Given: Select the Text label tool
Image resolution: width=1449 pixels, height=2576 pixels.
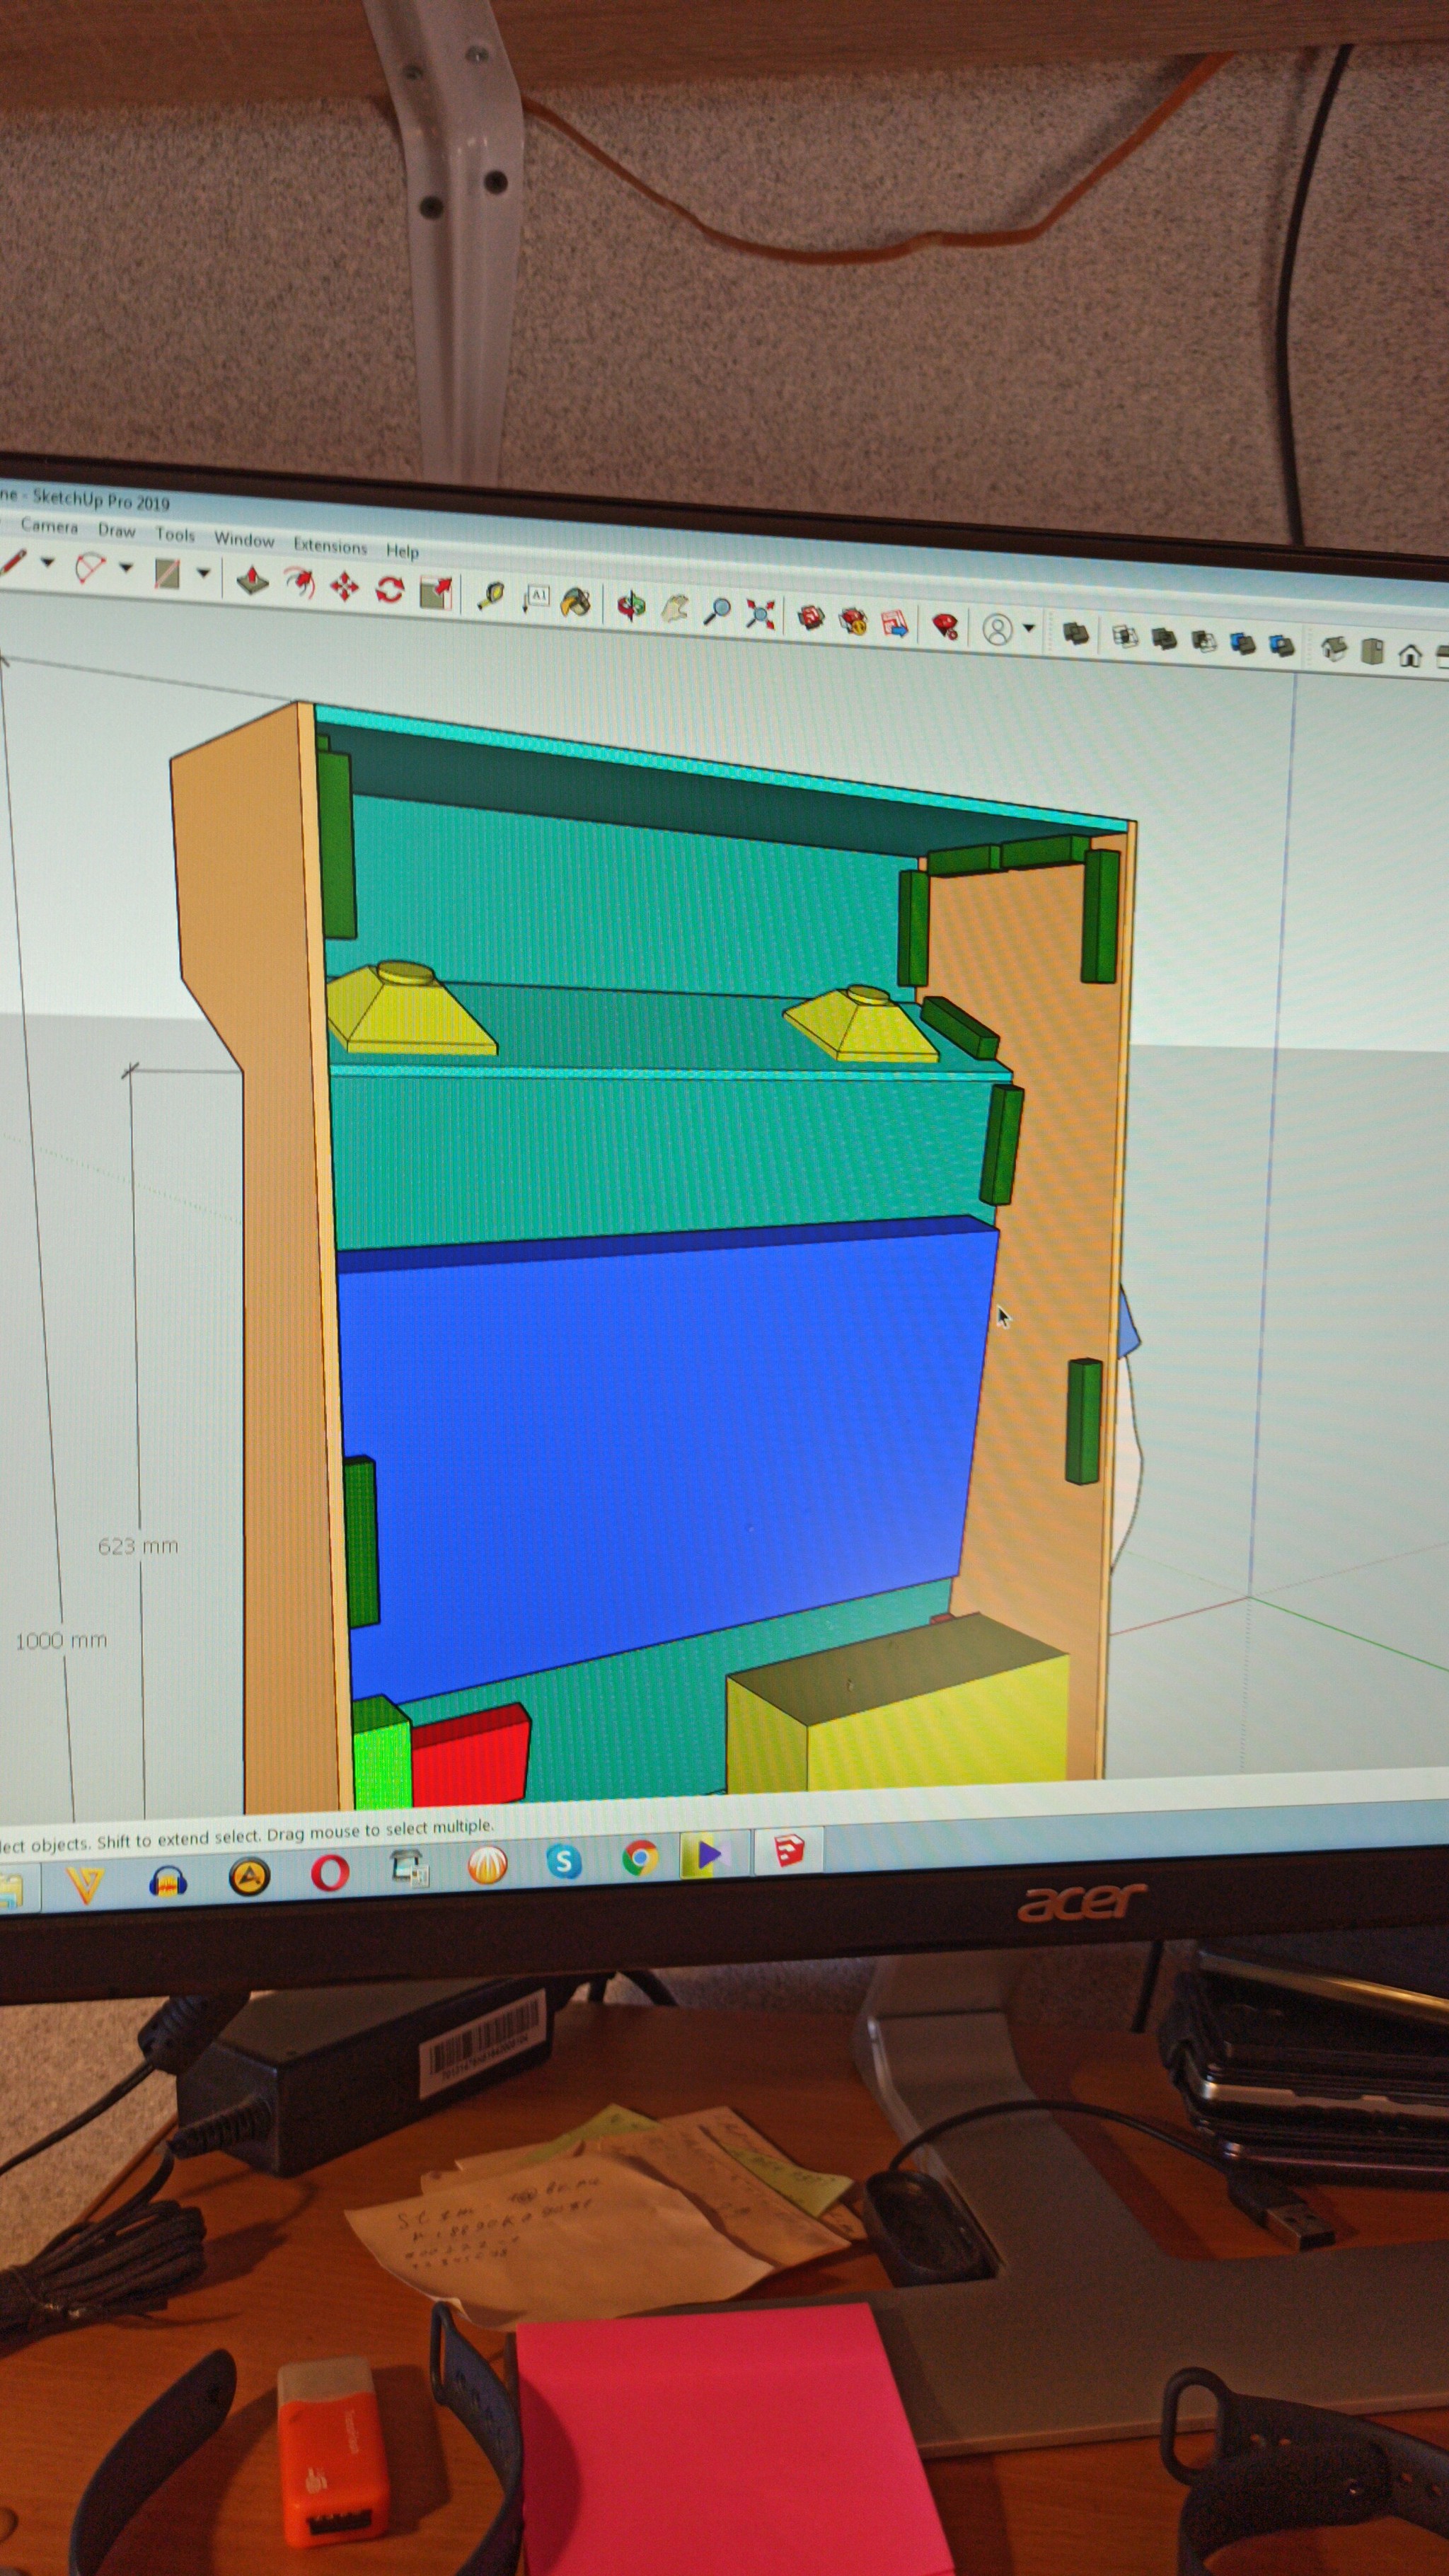Looking at the screenshot, I should pyautogui.click(x=535, y=599).
